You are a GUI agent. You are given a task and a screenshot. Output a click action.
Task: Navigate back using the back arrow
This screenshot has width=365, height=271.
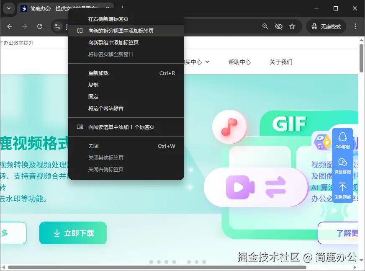(9, 26)
